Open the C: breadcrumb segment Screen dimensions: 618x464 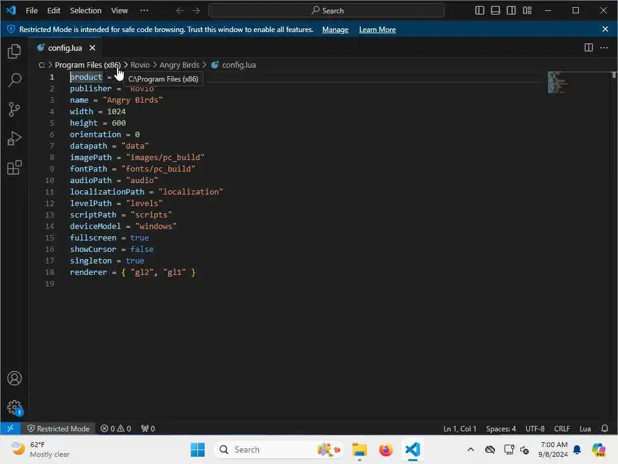42,65
